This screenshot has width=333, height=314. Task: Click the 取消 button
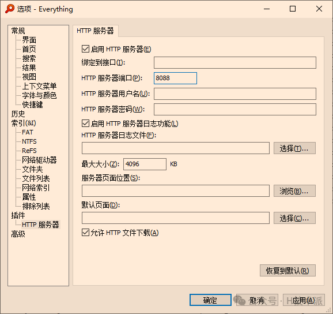[257, 300]
